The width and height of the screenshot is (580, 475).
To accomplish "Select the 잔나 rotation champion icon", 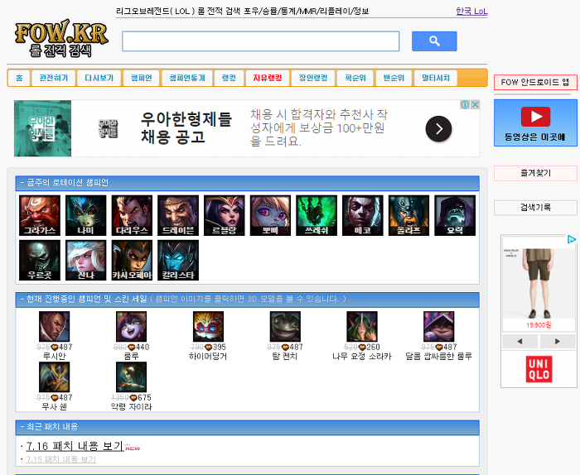I will 86,260.
